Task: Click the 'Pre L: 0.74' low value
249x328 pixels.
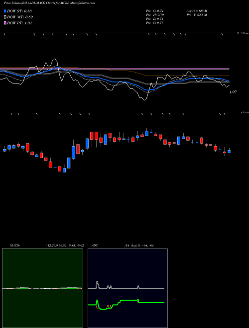Action: (155, 19)
